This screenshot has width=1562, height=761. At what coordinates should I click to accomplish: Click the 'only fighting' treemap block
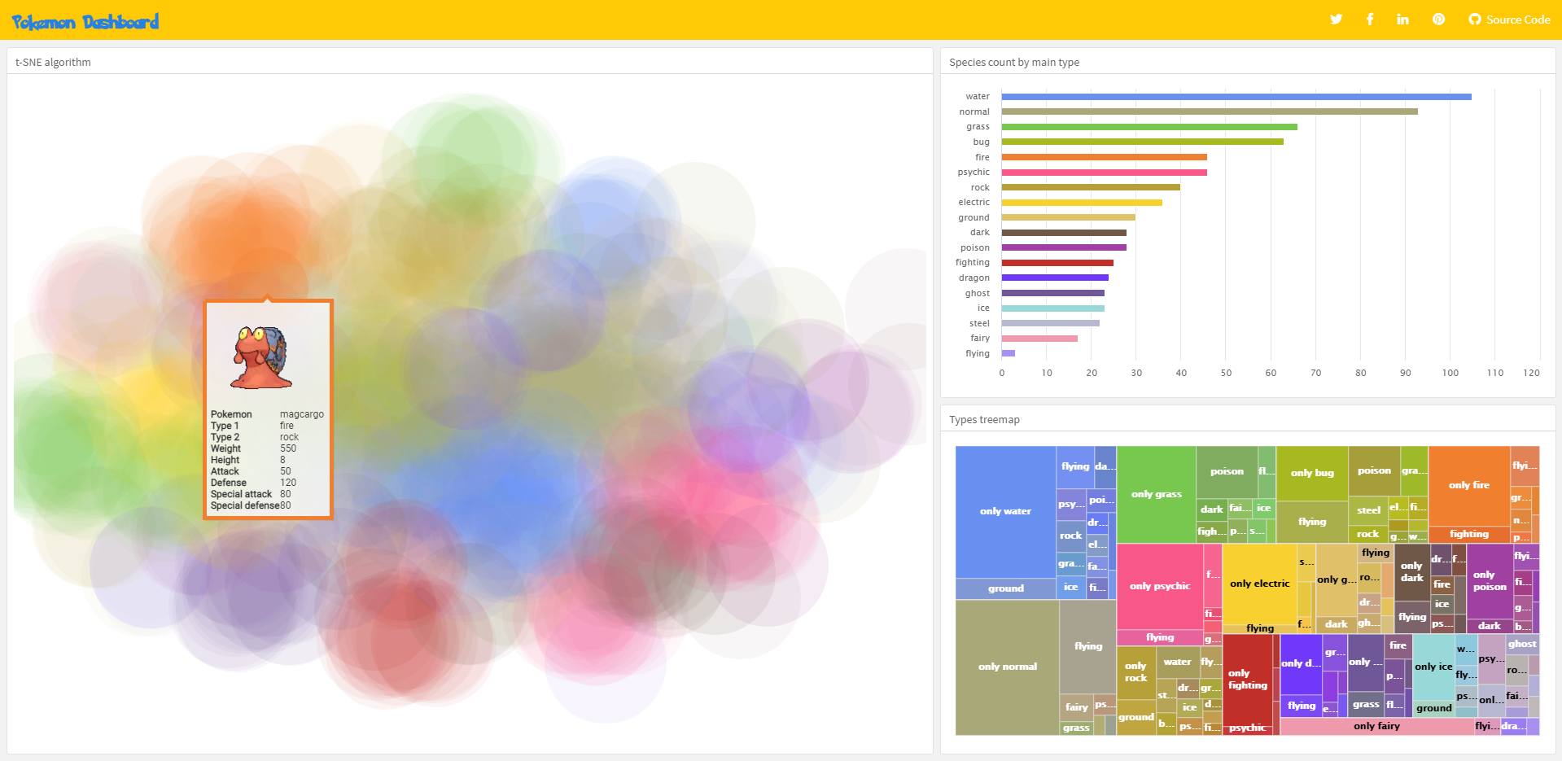coord(1247,679)
